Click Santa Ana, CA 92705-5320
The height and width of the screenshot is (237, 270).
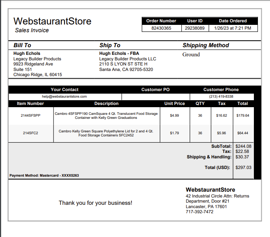coord(126,69)
